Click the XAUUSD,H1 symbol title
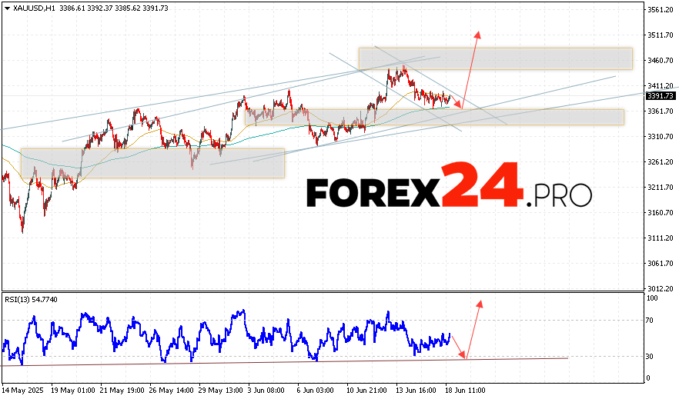679x399 pixels. (35, 7)
